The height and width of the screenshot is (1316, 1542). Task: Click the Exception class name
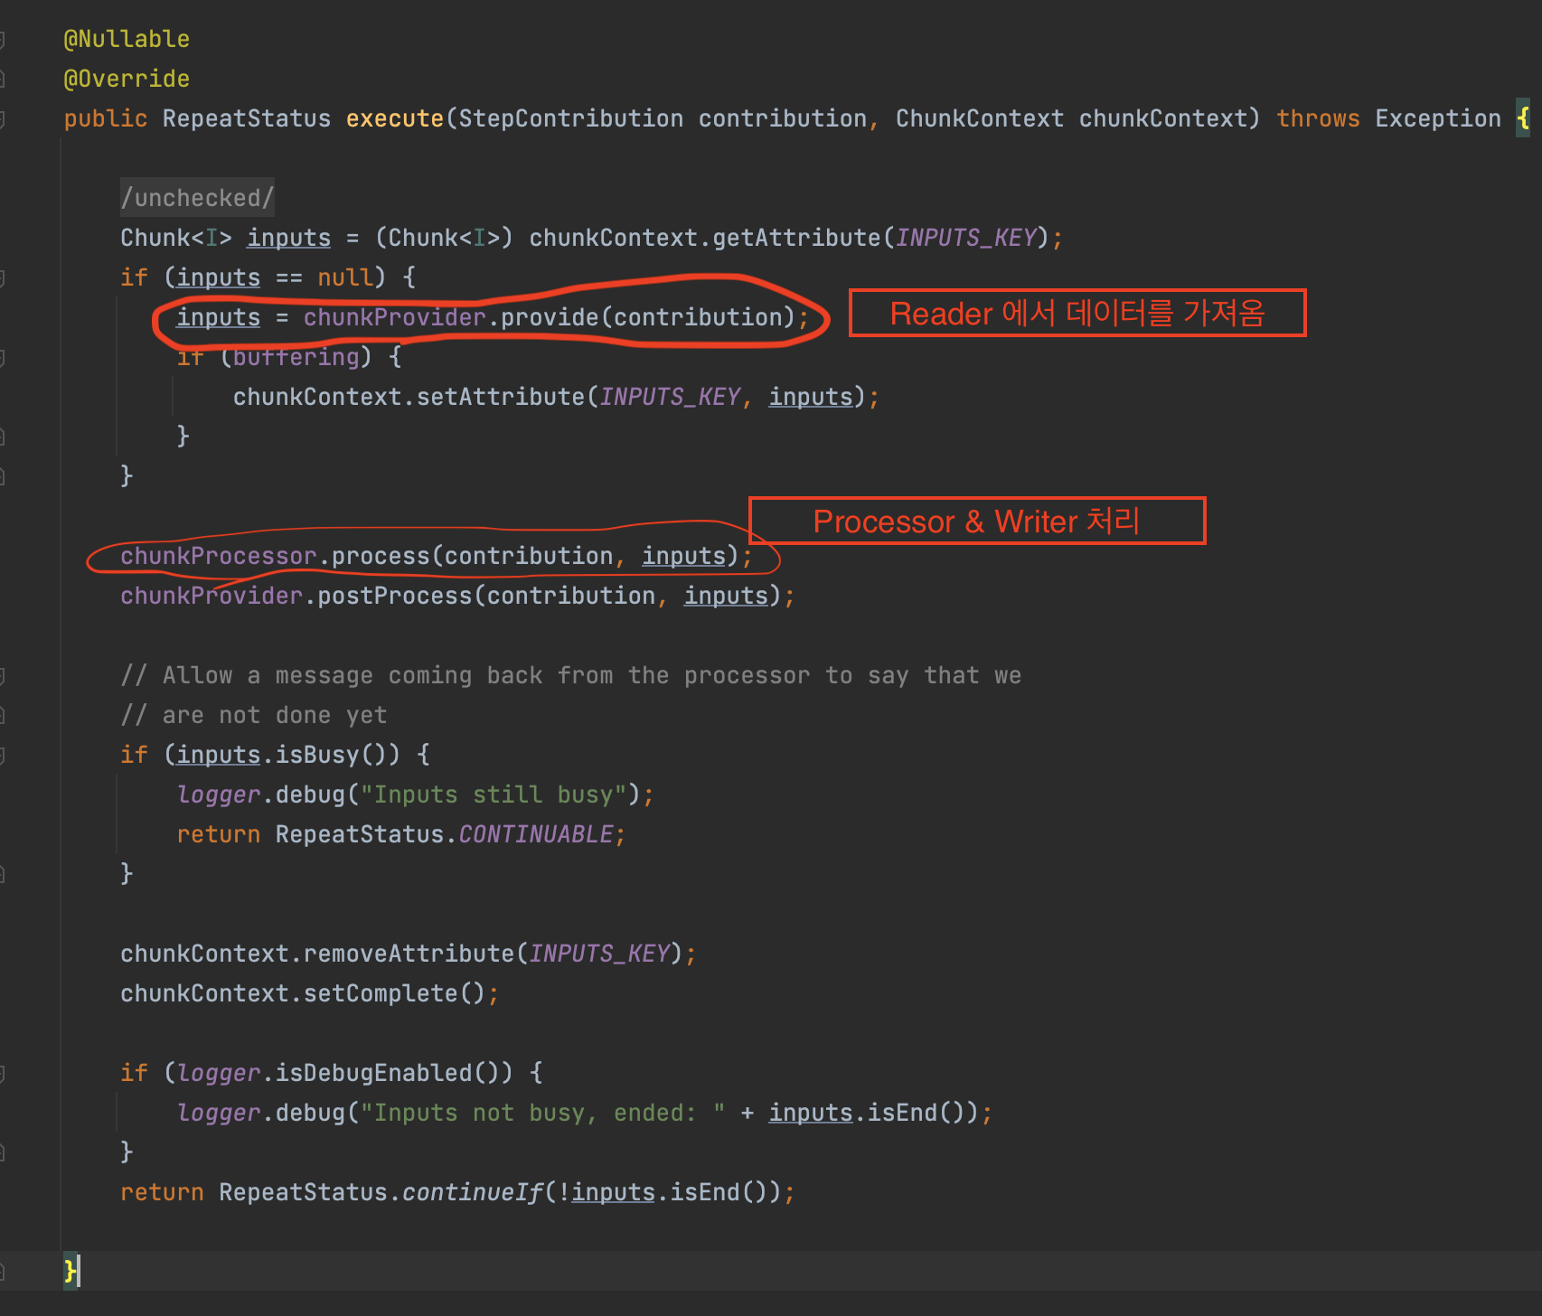tap(1438, 118)
